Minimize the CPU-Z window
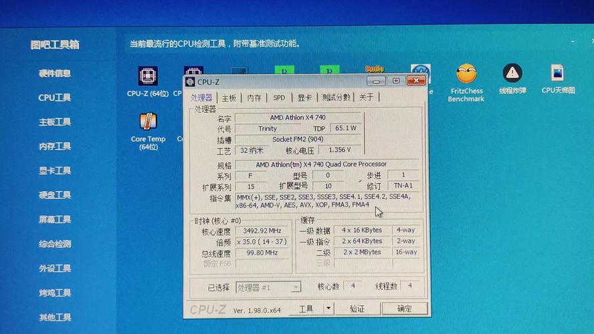594x334 pixels. coord(376,81)
